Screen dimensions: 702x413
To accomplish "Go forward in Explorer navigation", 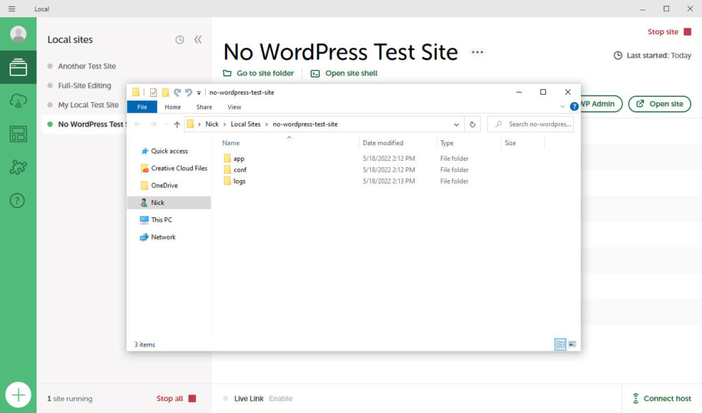I will pyautogui.click(x=153, y=125).
